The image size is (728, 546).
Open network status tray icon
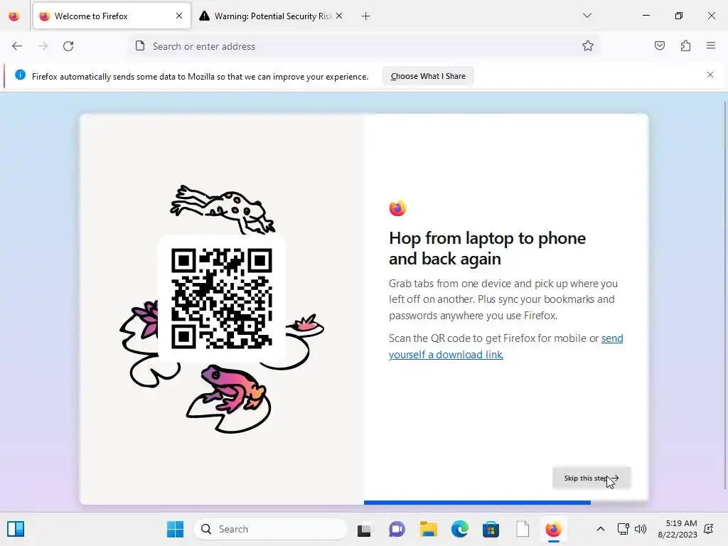click(623, 529)
